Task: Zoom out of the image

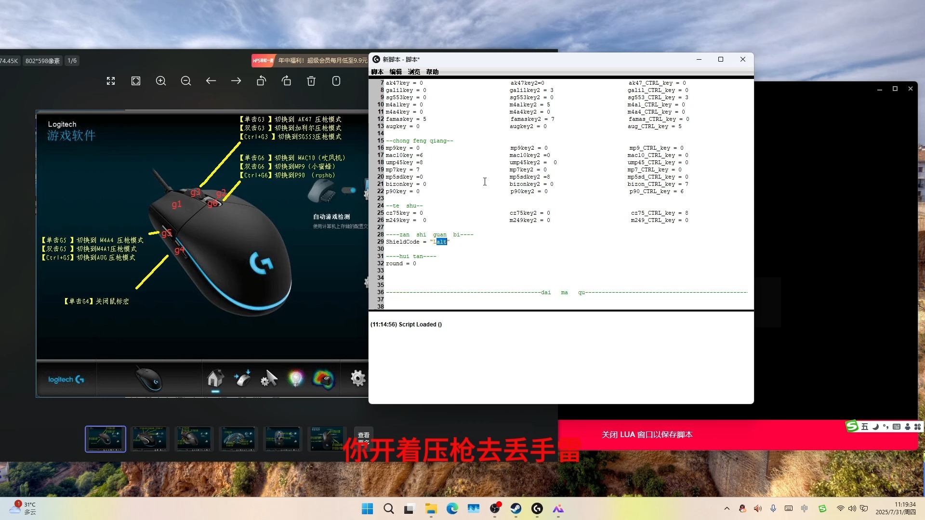Action: 186,81
